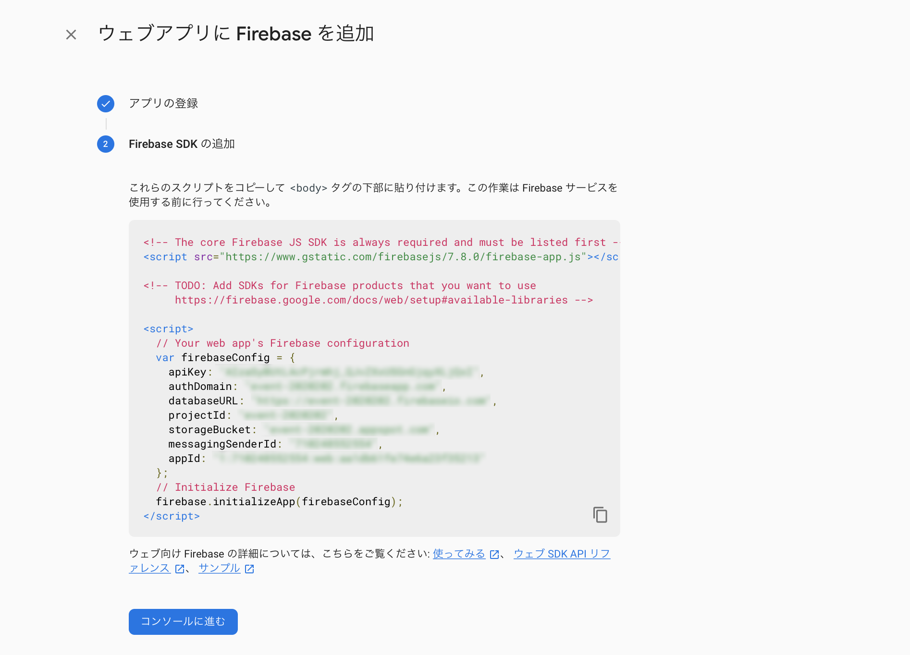Click the completed step checkmark for アプリの登録
The width and height of the screenshot is (910, 655).
106,104
